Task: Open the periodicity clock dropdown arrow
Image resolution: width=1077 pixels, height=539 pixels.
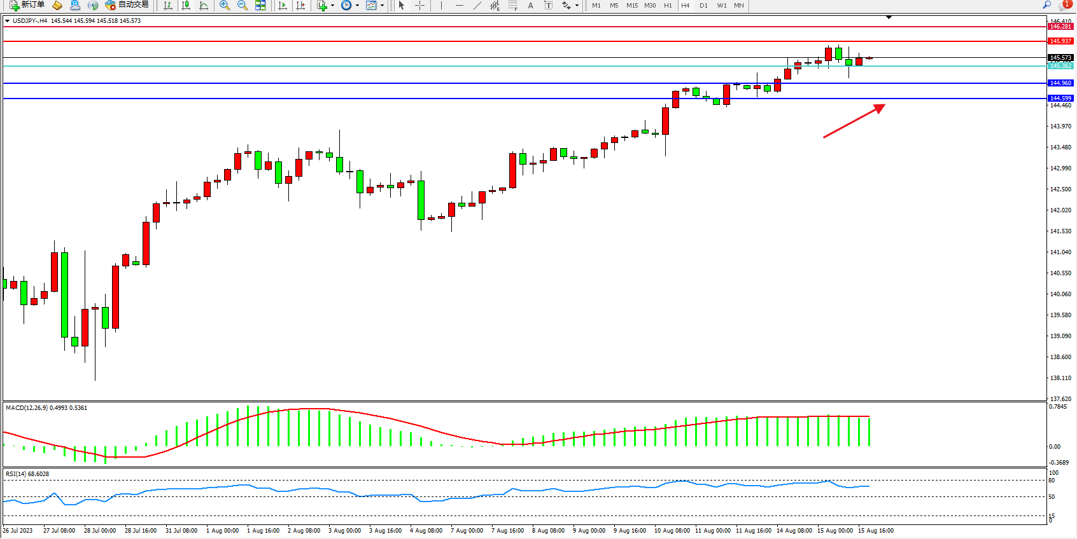Action: pyautogui.click(x=357, y=5)
